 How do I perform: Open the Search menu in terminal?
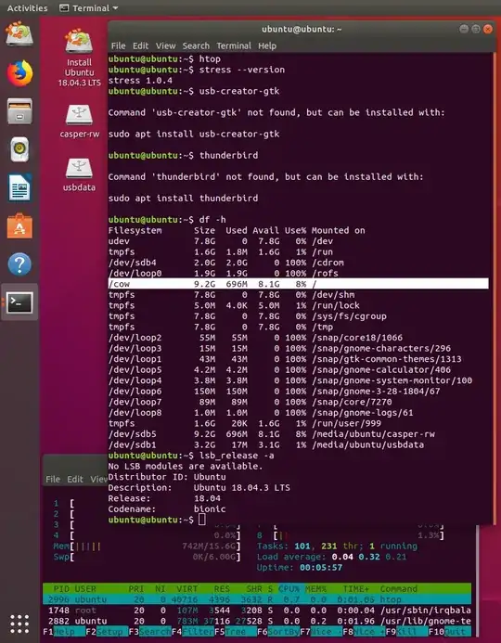pos(196,46)
